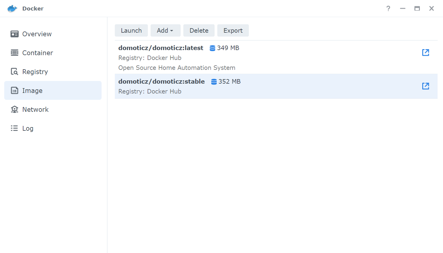Select the domoticz/domoticz:latest image name

[x=161, y=48]
